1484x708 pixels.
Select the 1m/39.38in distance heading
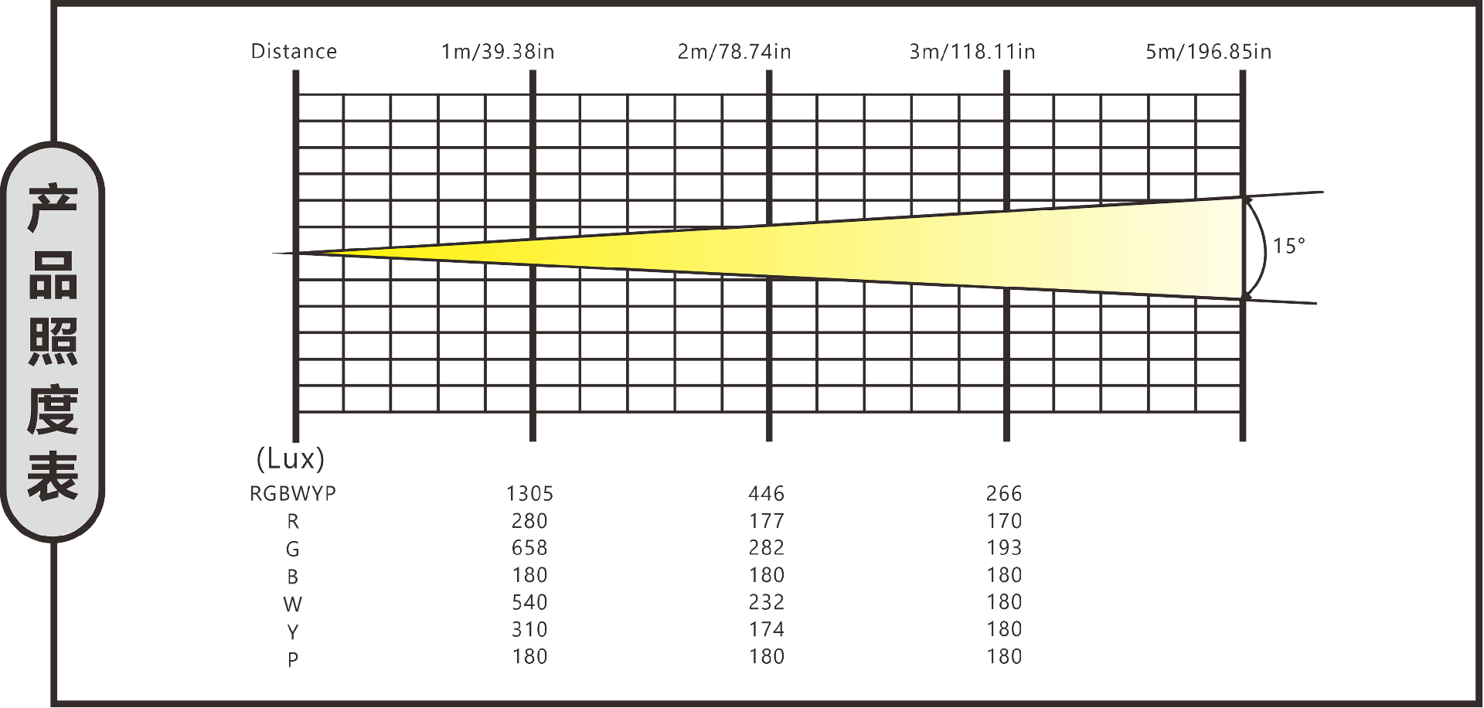pos(498,52)
